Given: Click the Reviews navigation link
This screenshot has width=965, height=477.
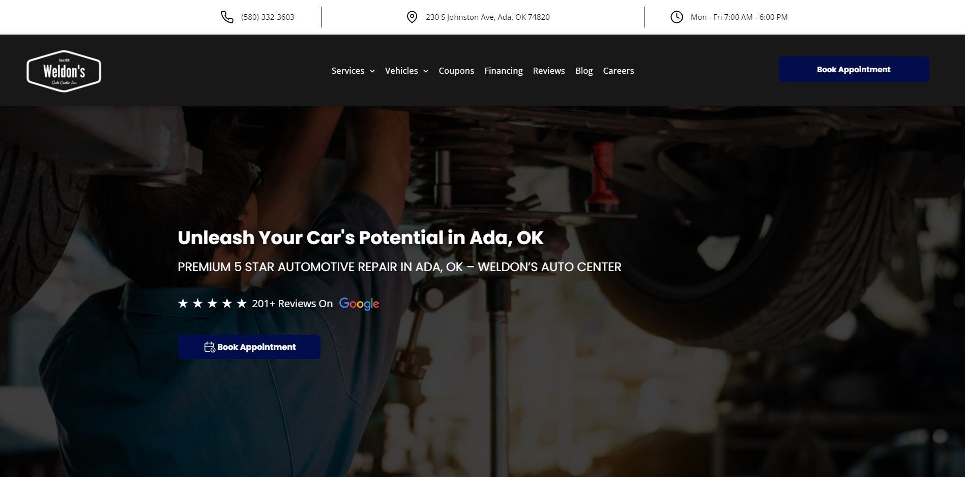Looking at the screenshot, I should pos(549,71).
